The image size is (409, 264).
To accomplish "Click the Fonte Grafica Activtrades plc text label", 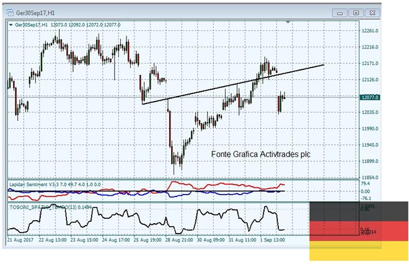I will pyautogui.click(x=260, y=154).
